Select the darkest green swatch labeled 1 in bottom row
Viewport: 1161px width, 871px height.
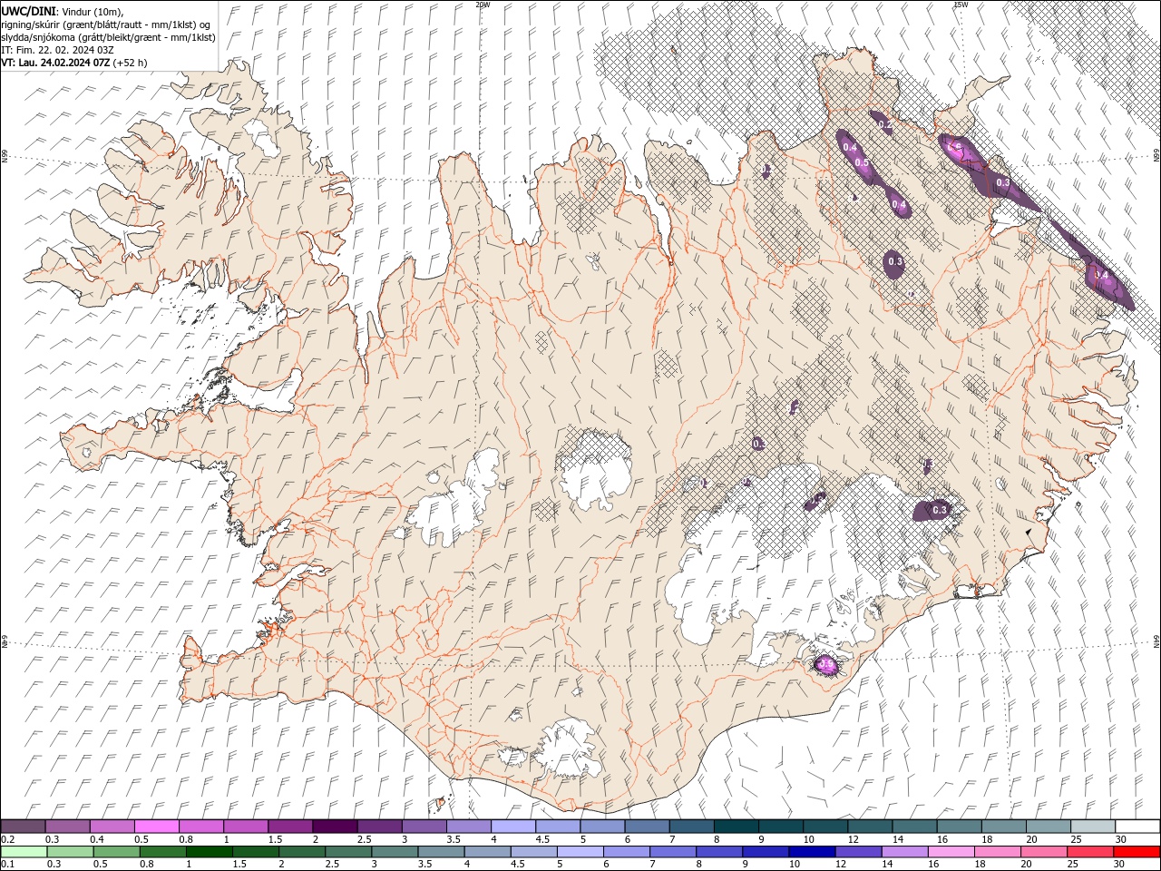click(209, 852)
